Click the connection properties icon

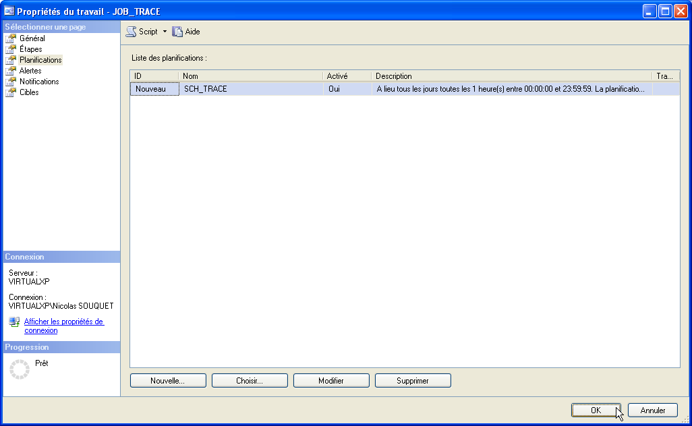tap(14, 322)
